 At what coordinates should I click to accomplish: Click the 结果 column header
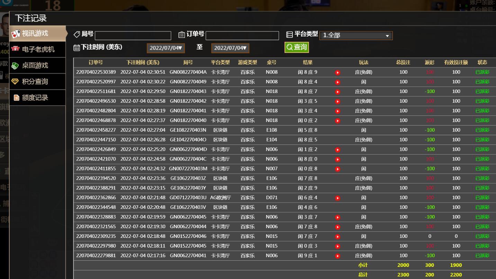(307, 63)
